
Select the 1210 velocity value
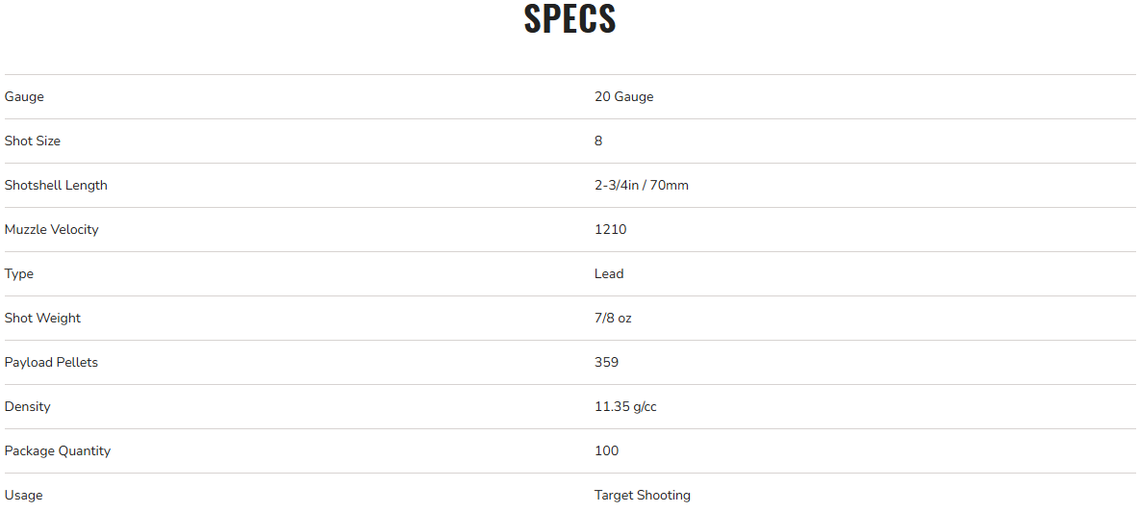[x=610, y=229]
